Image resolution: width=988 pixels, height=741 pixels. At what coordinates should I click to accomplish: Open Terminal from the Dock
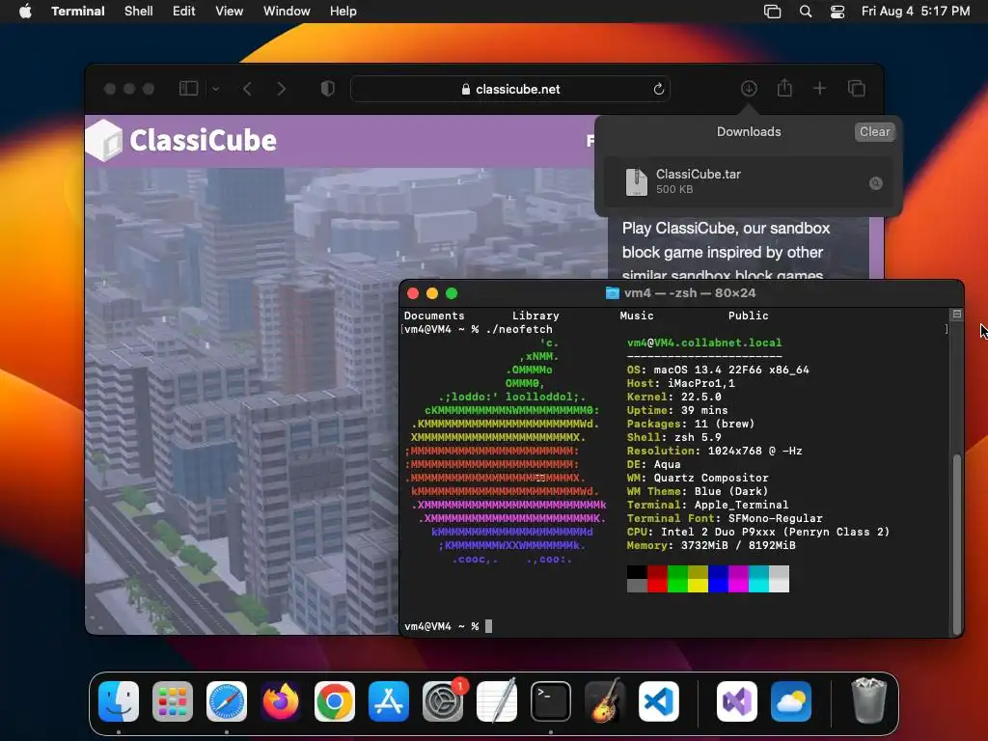click(x=551, y=701)
